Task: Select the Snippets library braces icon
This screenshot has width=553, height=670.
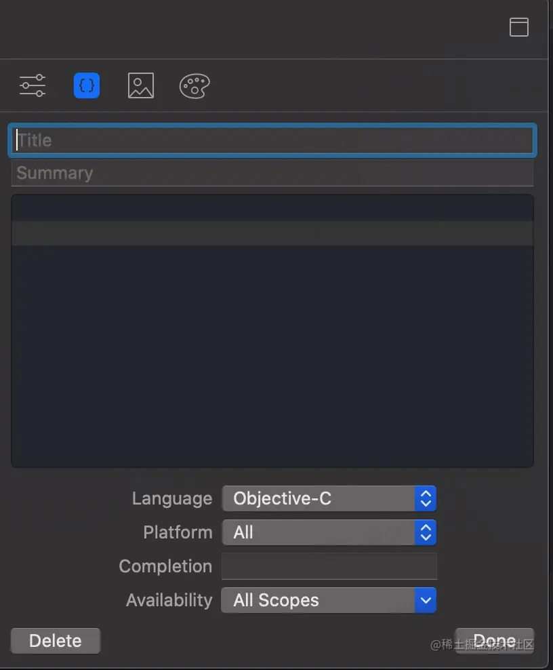Action: tap(87, 86)
